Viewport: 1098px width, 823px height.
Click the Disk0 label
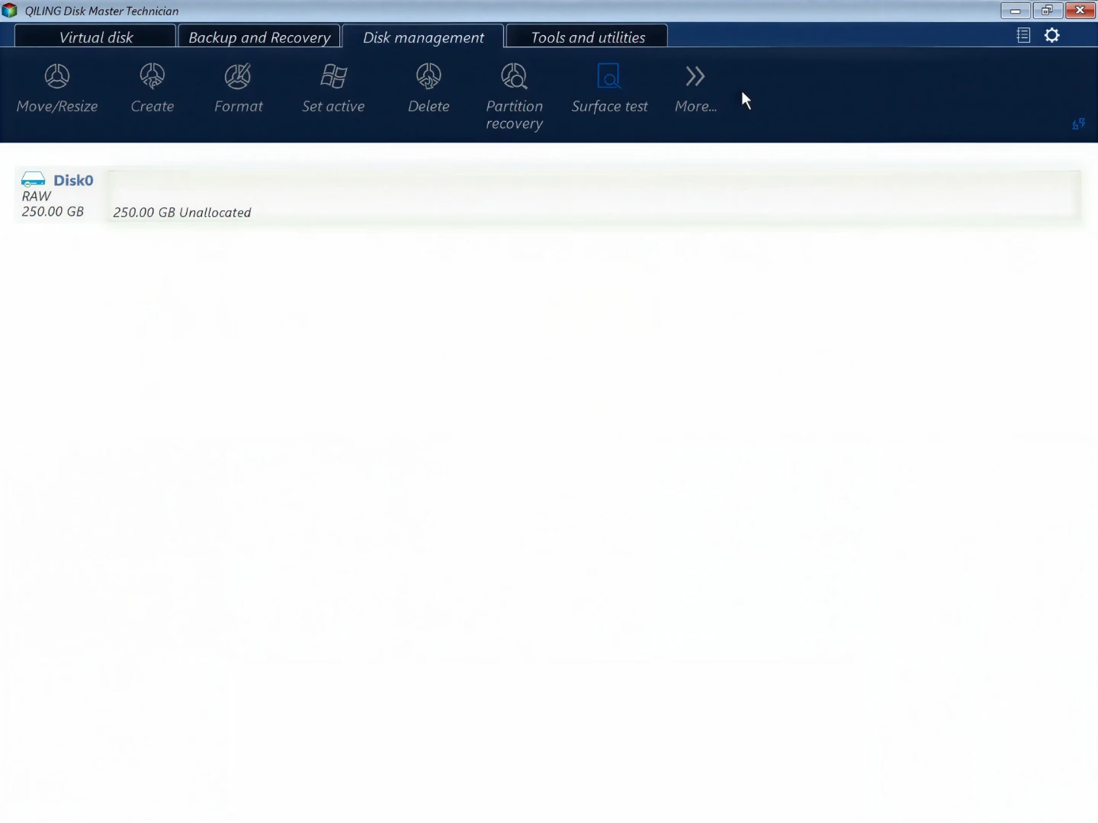[x=73, y=180]
